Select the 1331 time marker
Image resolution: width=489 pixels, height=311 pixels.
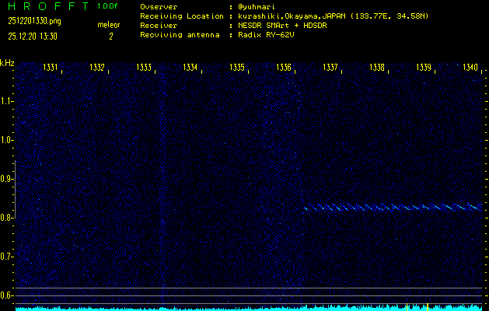tap(51, 68)
